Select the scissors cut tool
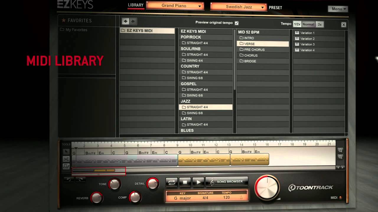Screen dimensions: 378x212 pos(66,159)
